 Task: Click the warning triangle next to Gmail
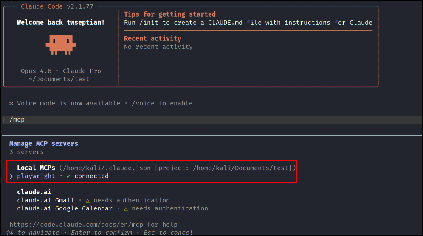tap(87, 200)
